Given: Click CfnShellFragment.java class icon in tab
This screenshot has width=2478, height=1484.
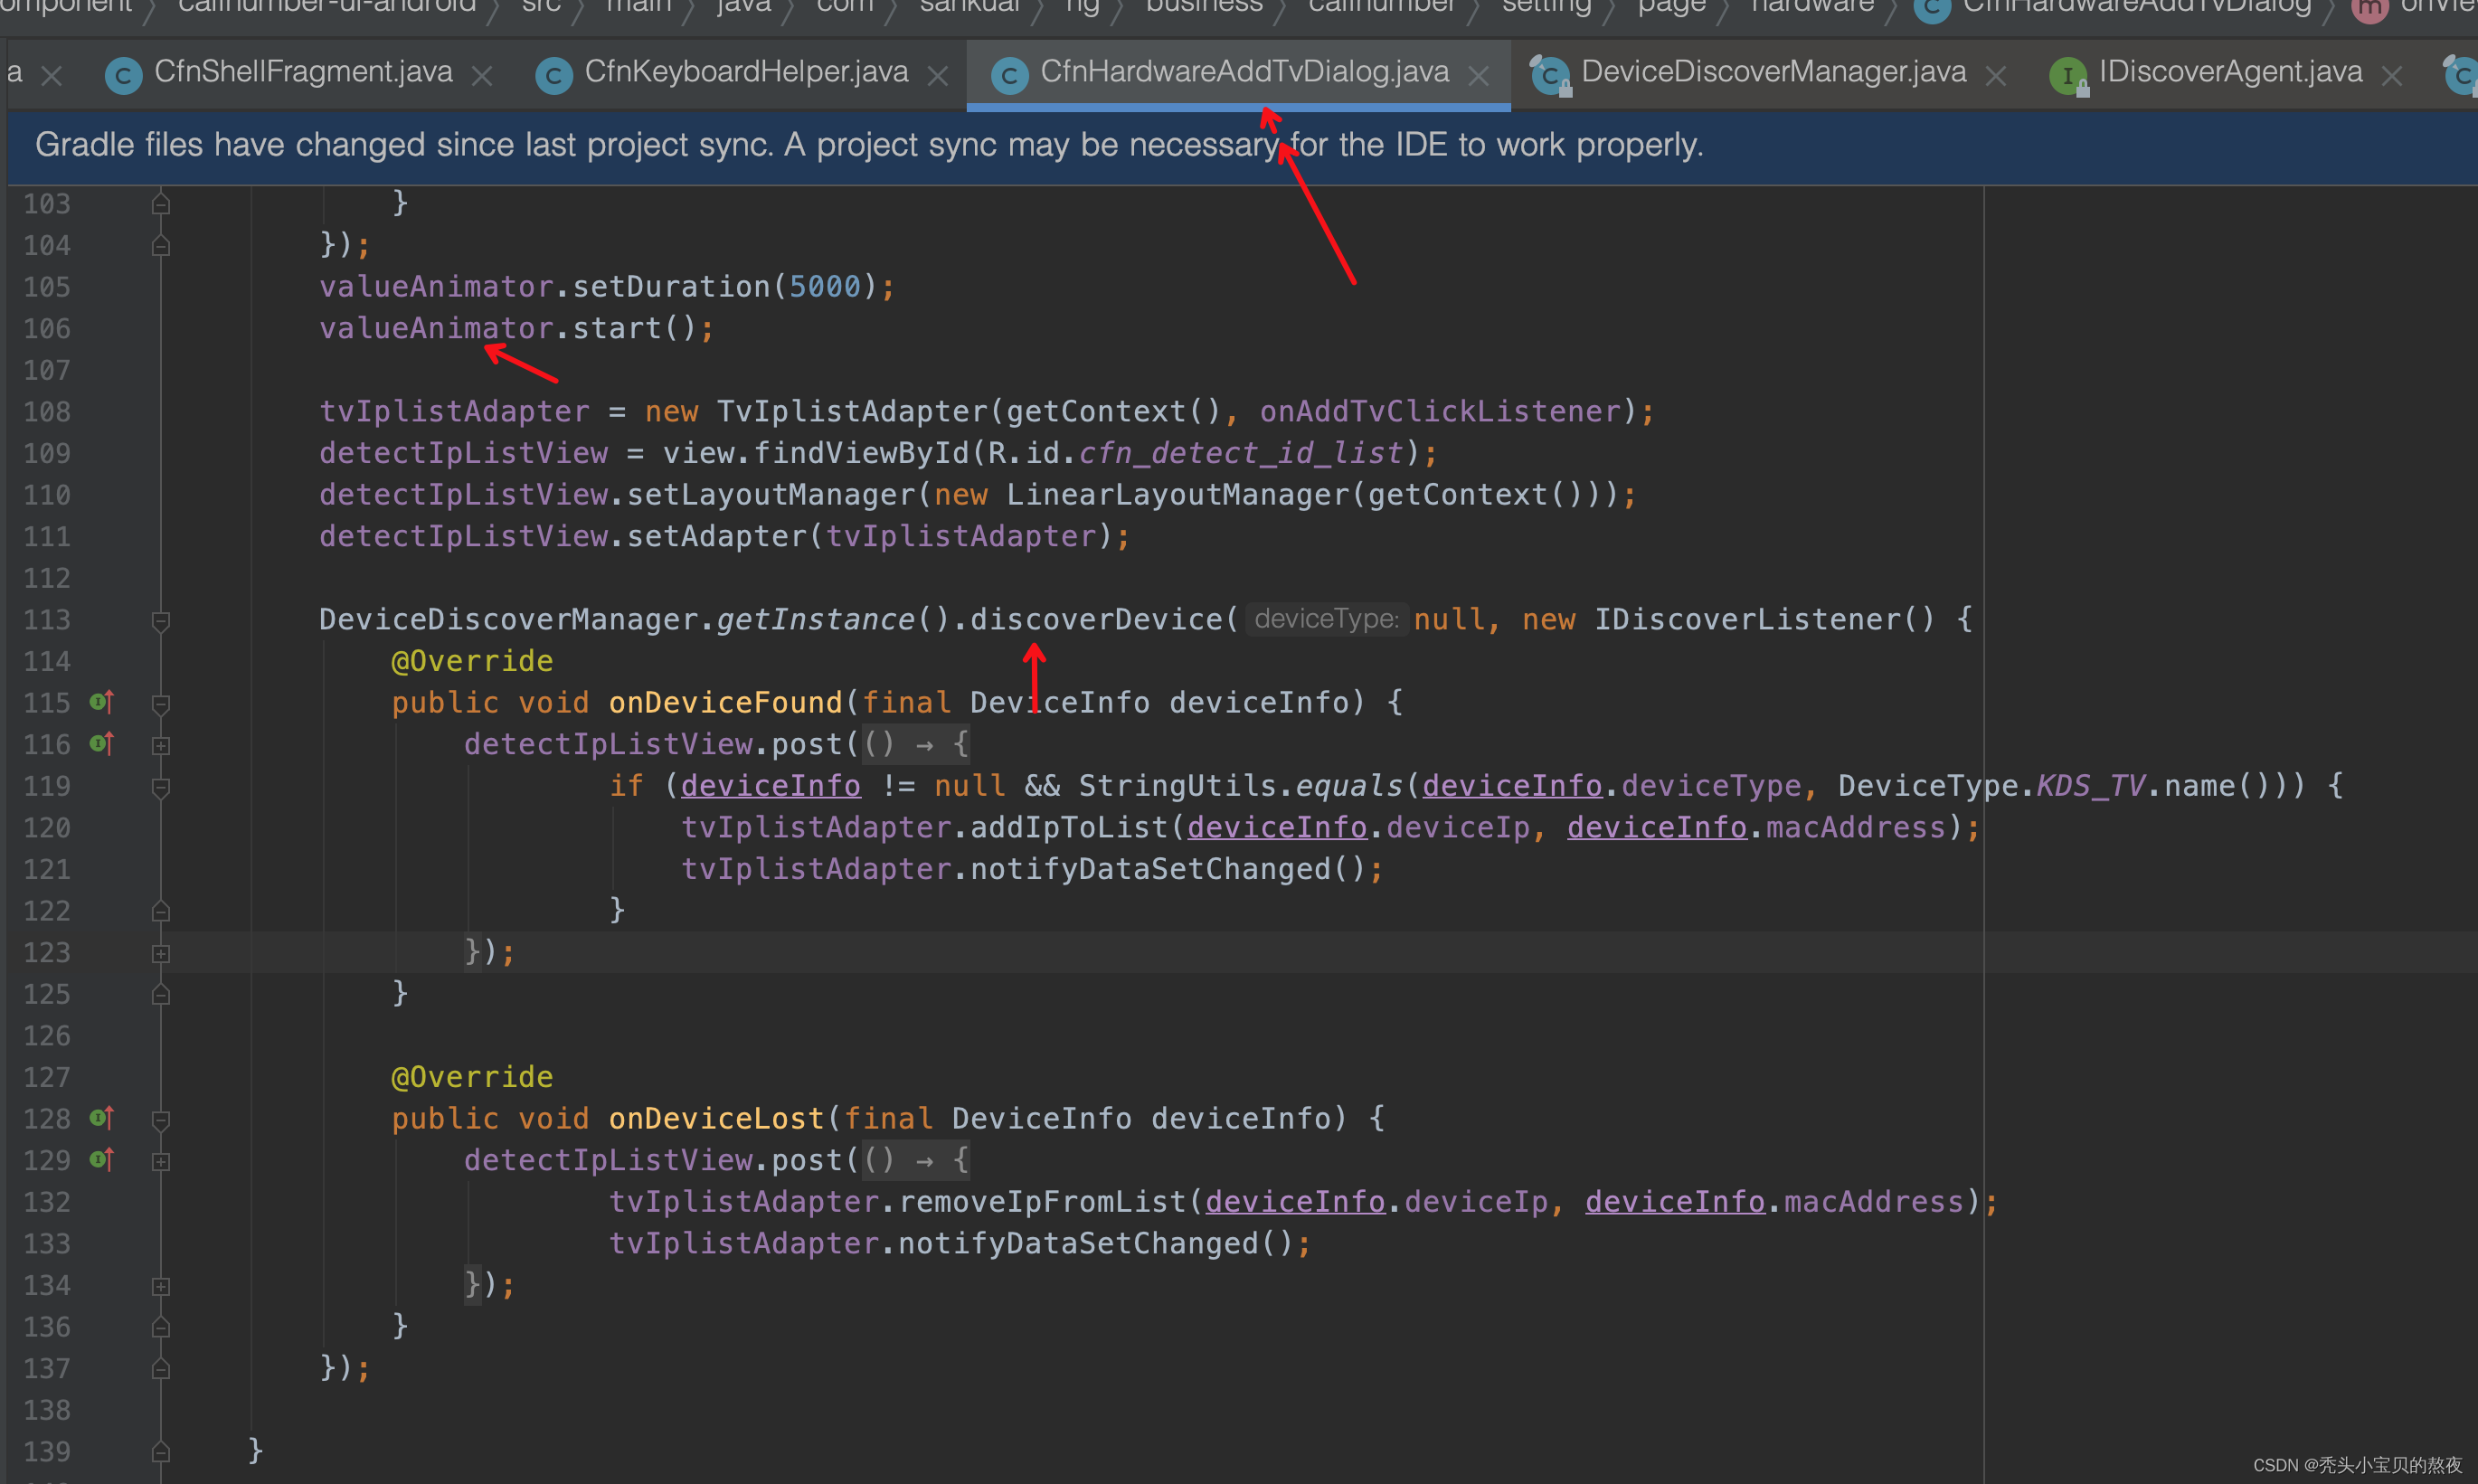Looking at the screenshot, I should pos(123,75).
